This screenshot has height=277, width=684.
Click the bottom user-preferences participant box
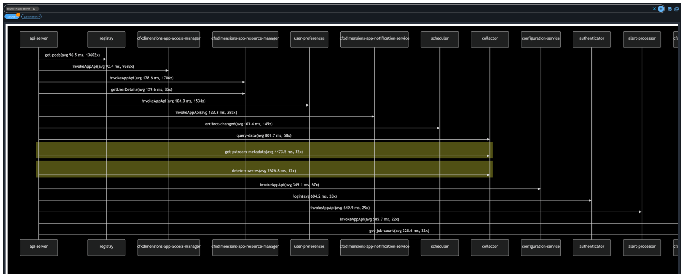pos(309,247)
